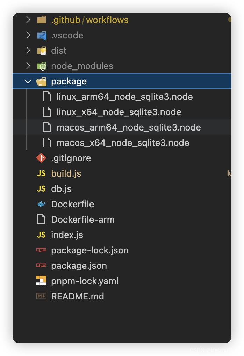
Task: Click the .gitignore git icon
Action: point(41,158)
